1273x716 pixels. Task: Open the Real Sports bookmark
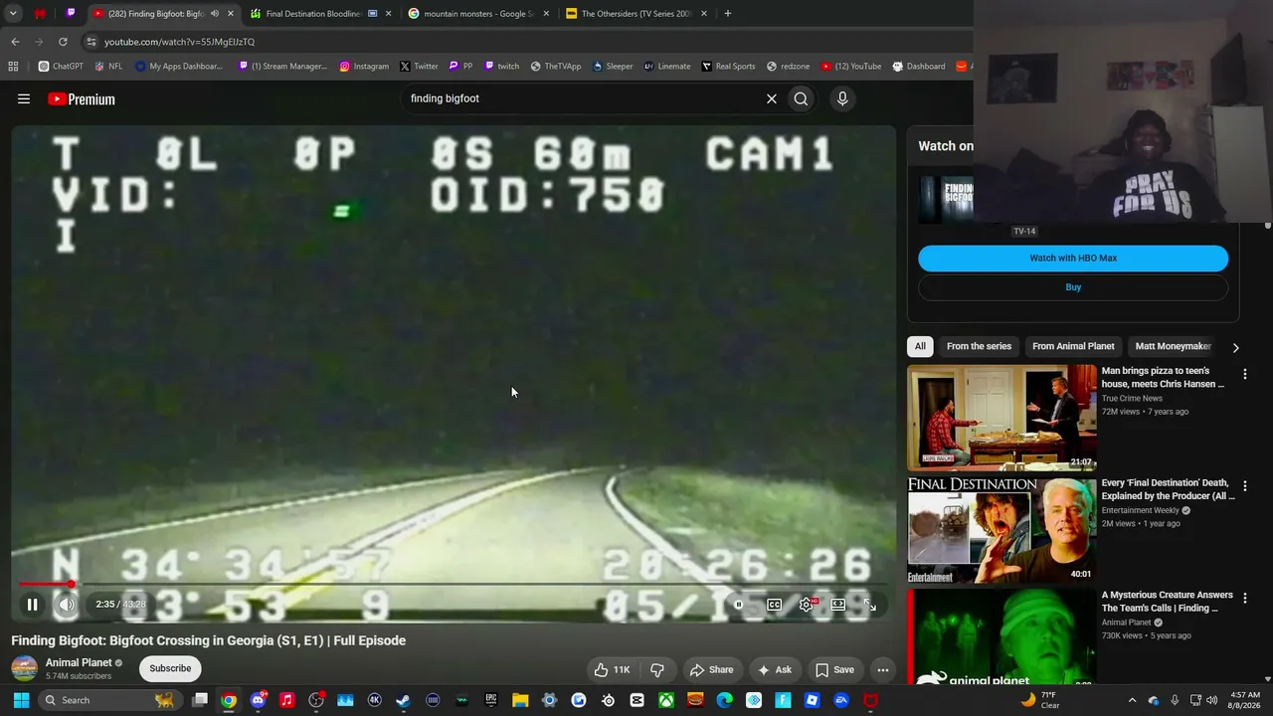(728, 67)
